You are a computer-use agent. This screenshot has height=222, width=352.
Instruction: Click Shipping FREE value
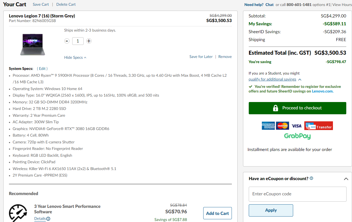pyautogui.click(x=341, y=39)
